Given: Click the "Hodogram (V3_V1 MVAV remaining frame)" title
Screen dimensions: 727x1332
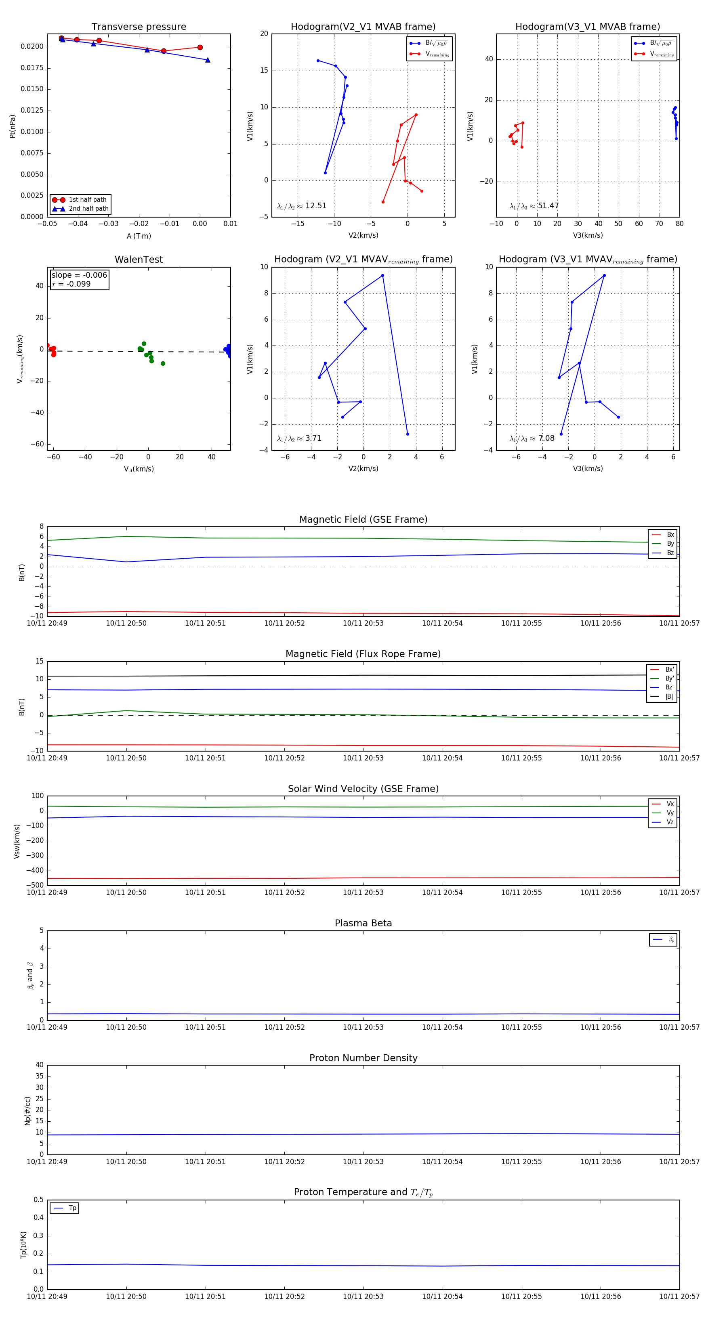Looking at the screenshot, I should [x=588, y=260].
